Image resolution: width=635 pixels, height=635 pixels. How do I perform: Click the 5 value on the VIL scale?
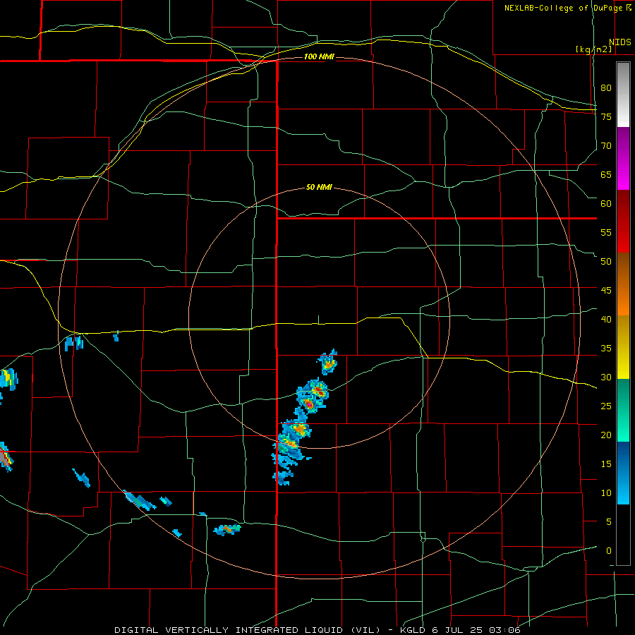pos(609,522)
